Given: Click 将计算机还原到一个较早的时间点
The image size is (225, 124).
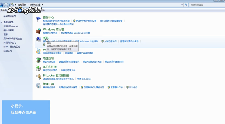Looking at the screenshot, I should pyautogui.click(x=58, y=24).
